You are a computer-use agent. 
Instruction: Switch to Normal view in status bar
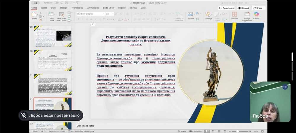207,131
